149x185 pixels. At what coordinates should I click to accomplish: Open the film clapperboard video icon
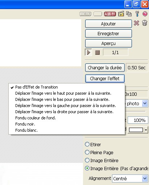pyautogui.click(x=121, y=14)
